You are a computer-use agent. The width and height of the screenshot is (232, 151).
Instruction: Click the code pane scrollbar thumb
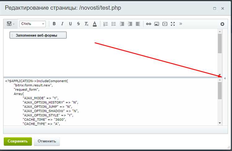[220, 91]
